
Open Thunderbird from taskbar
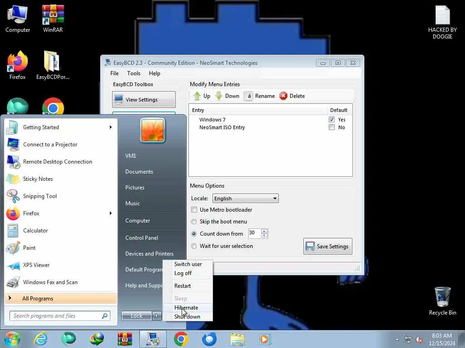[209, 339]
